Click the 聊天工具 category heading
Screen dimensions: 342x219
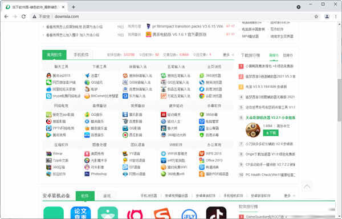[61, 67]
